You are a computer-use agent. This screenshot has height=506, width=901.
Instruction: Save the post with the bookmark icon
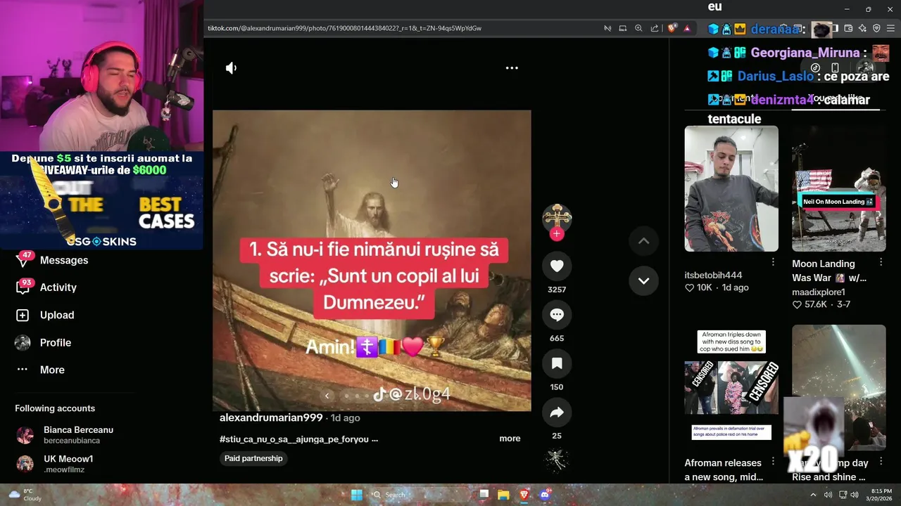(x=557, y=363)
